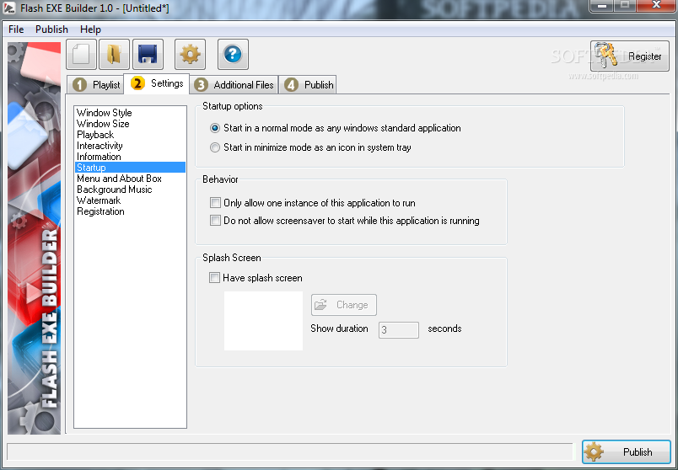The image size is (678, 470).
Task: Select Start in a normal mode radio button
Action: (215, 128)
